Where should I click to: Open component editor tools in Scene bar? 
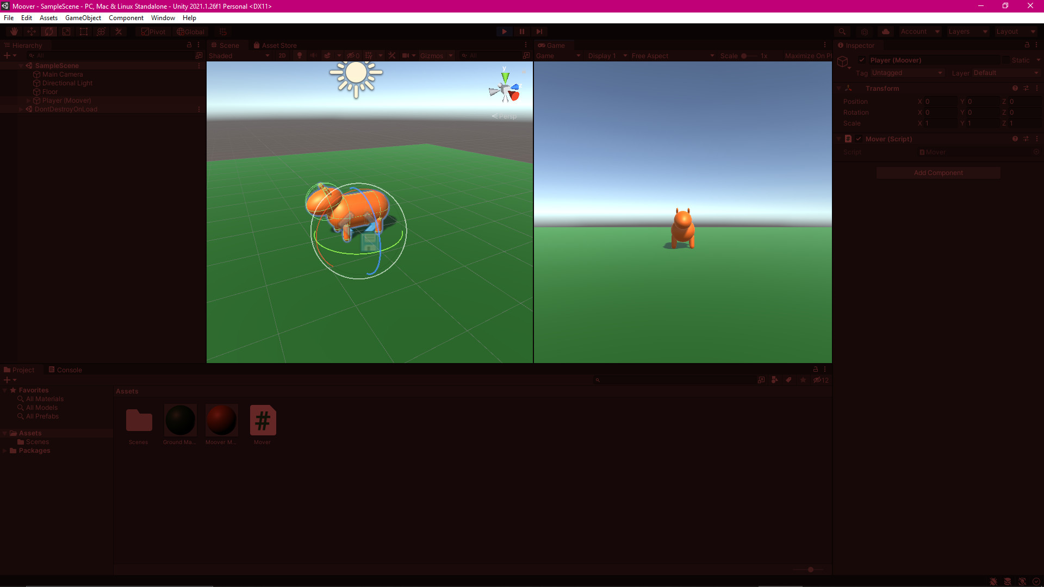click(392, 55)
